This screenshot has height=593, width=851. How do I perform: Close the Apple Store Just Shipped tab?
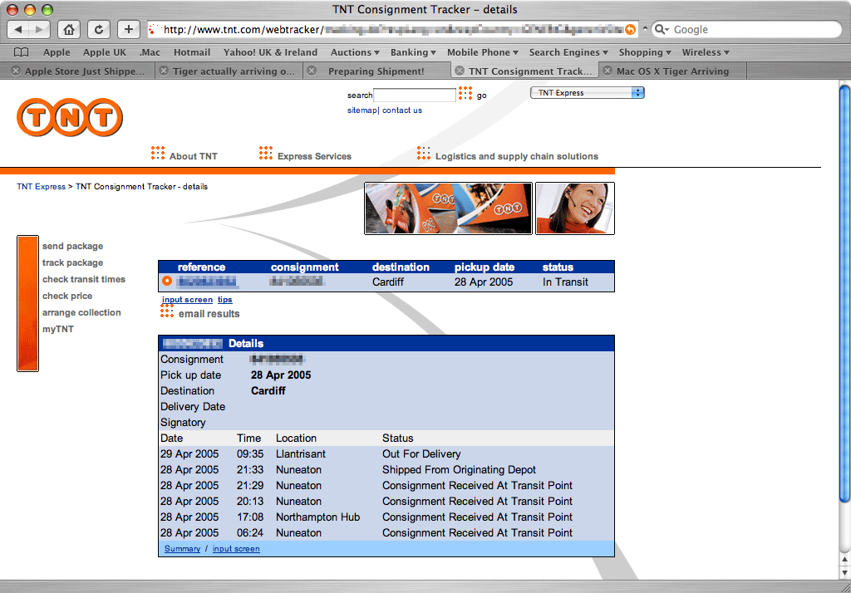16,71
